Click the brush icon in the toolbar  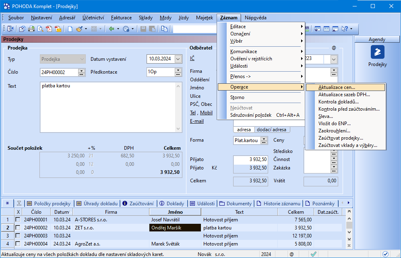point(79,29)
